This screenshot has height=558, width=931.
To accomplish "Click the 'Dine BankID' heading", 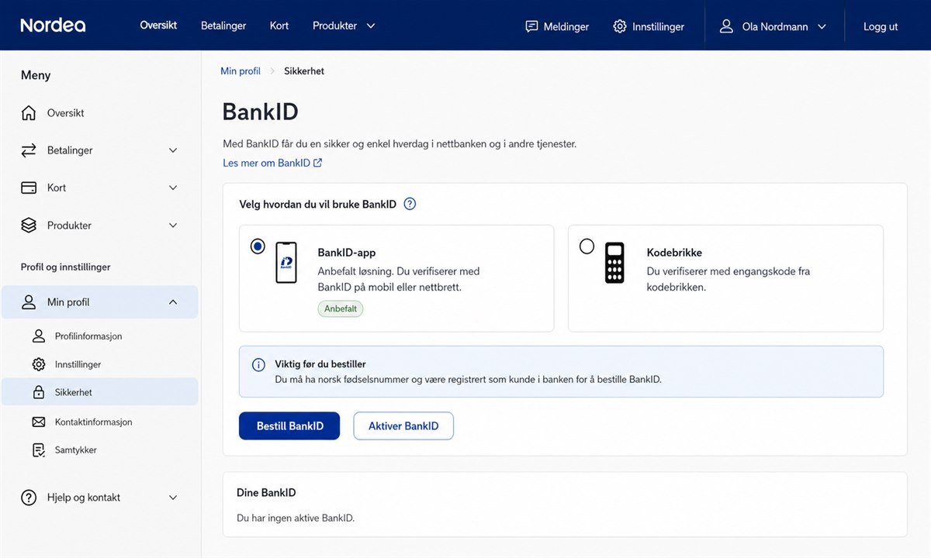I will [x=266, y=492].
